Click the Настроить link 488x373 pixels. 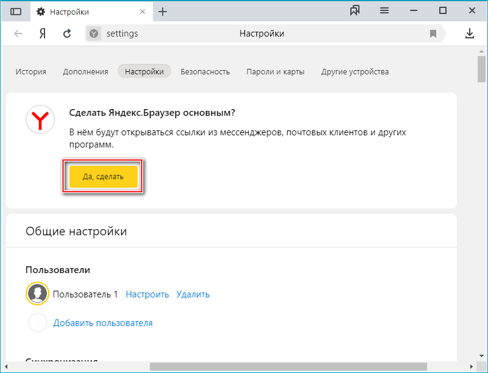(x=147, y=293)
